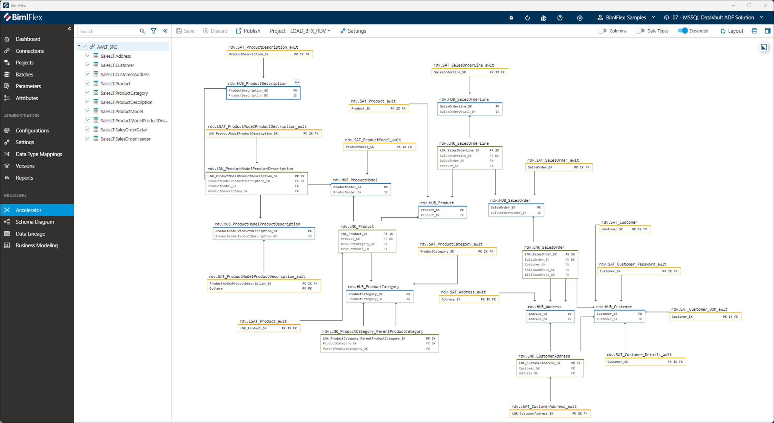Open the BimlFlex_Samples account dropdown
774x423 pixels.
[654, 17]
